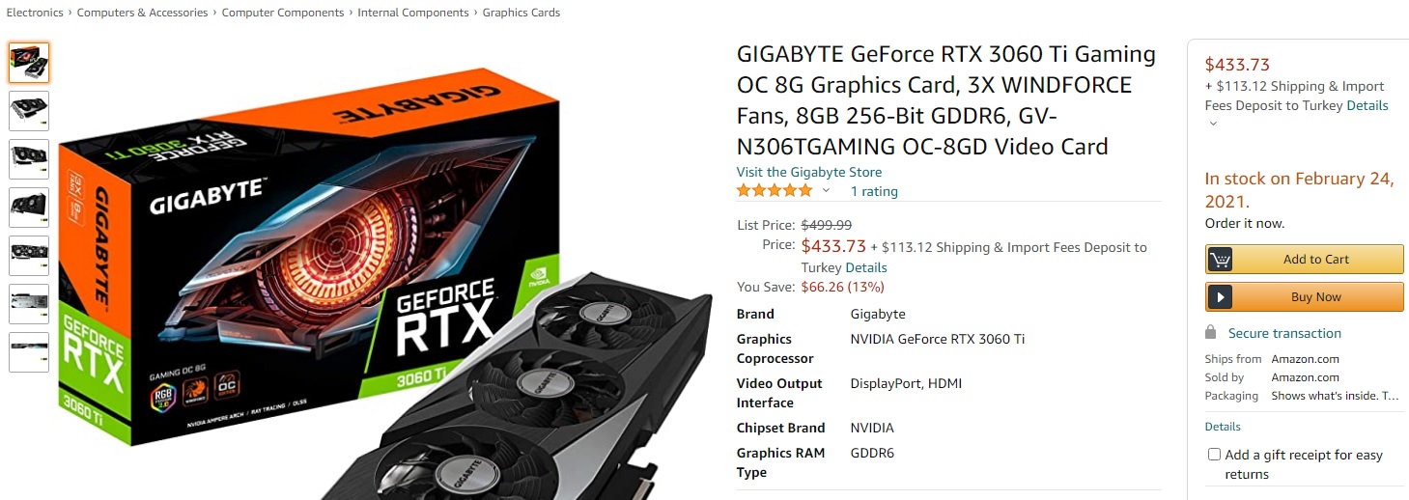
Task: Expand the rating breakdown arrow beside the stars
Action: pyautogui.click(x=826, y=191)
